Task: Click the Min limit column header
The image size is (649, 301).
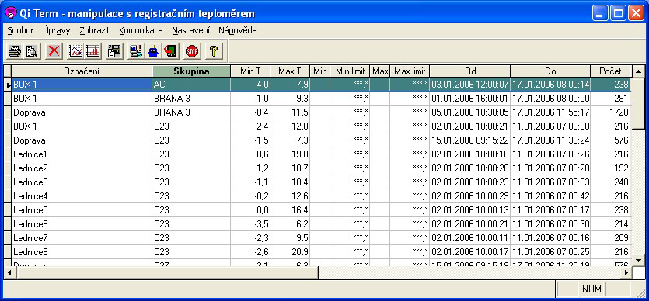Action: [x=350, y=71]
